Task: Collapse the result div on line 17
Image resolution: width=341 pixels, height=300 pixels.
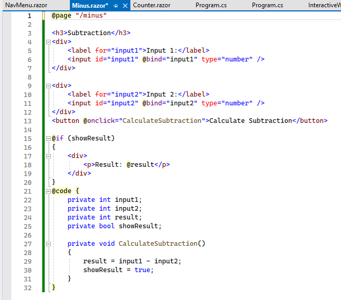Action: [48, 156]
